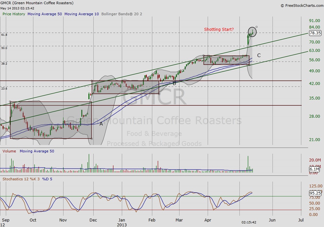The width and height of the screenshot is (324, 227).
Task: Click the GMCR (Green Mountain Coffee Roasters) chart title
Action: coord(37,3)
